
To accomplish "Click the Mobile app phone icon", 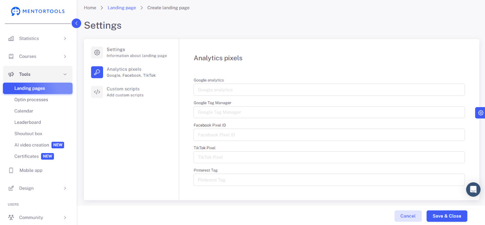I will tap(11, 170).
